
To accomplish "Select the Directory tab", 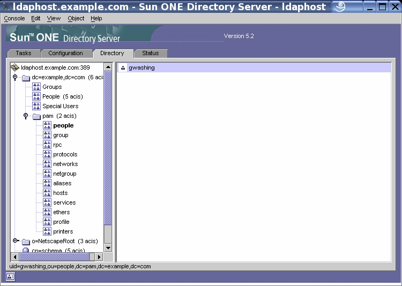I will coord(113,54).
